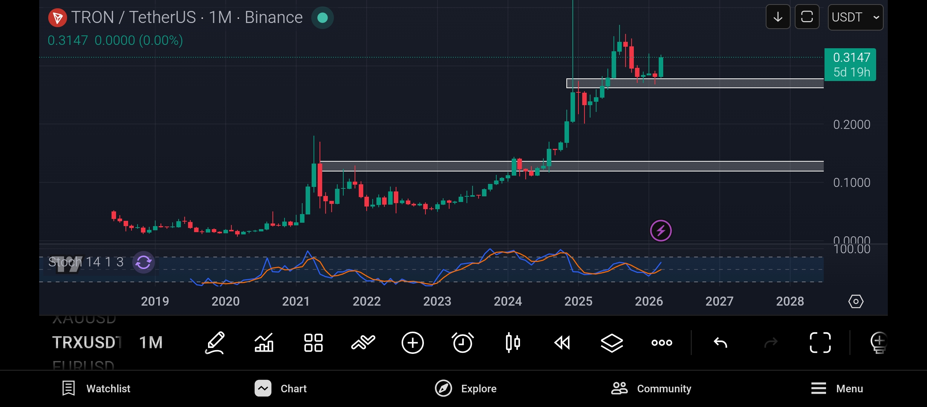Open the three dots more options
Viewport: 927px width, 407px height.
tap(662, 343)
